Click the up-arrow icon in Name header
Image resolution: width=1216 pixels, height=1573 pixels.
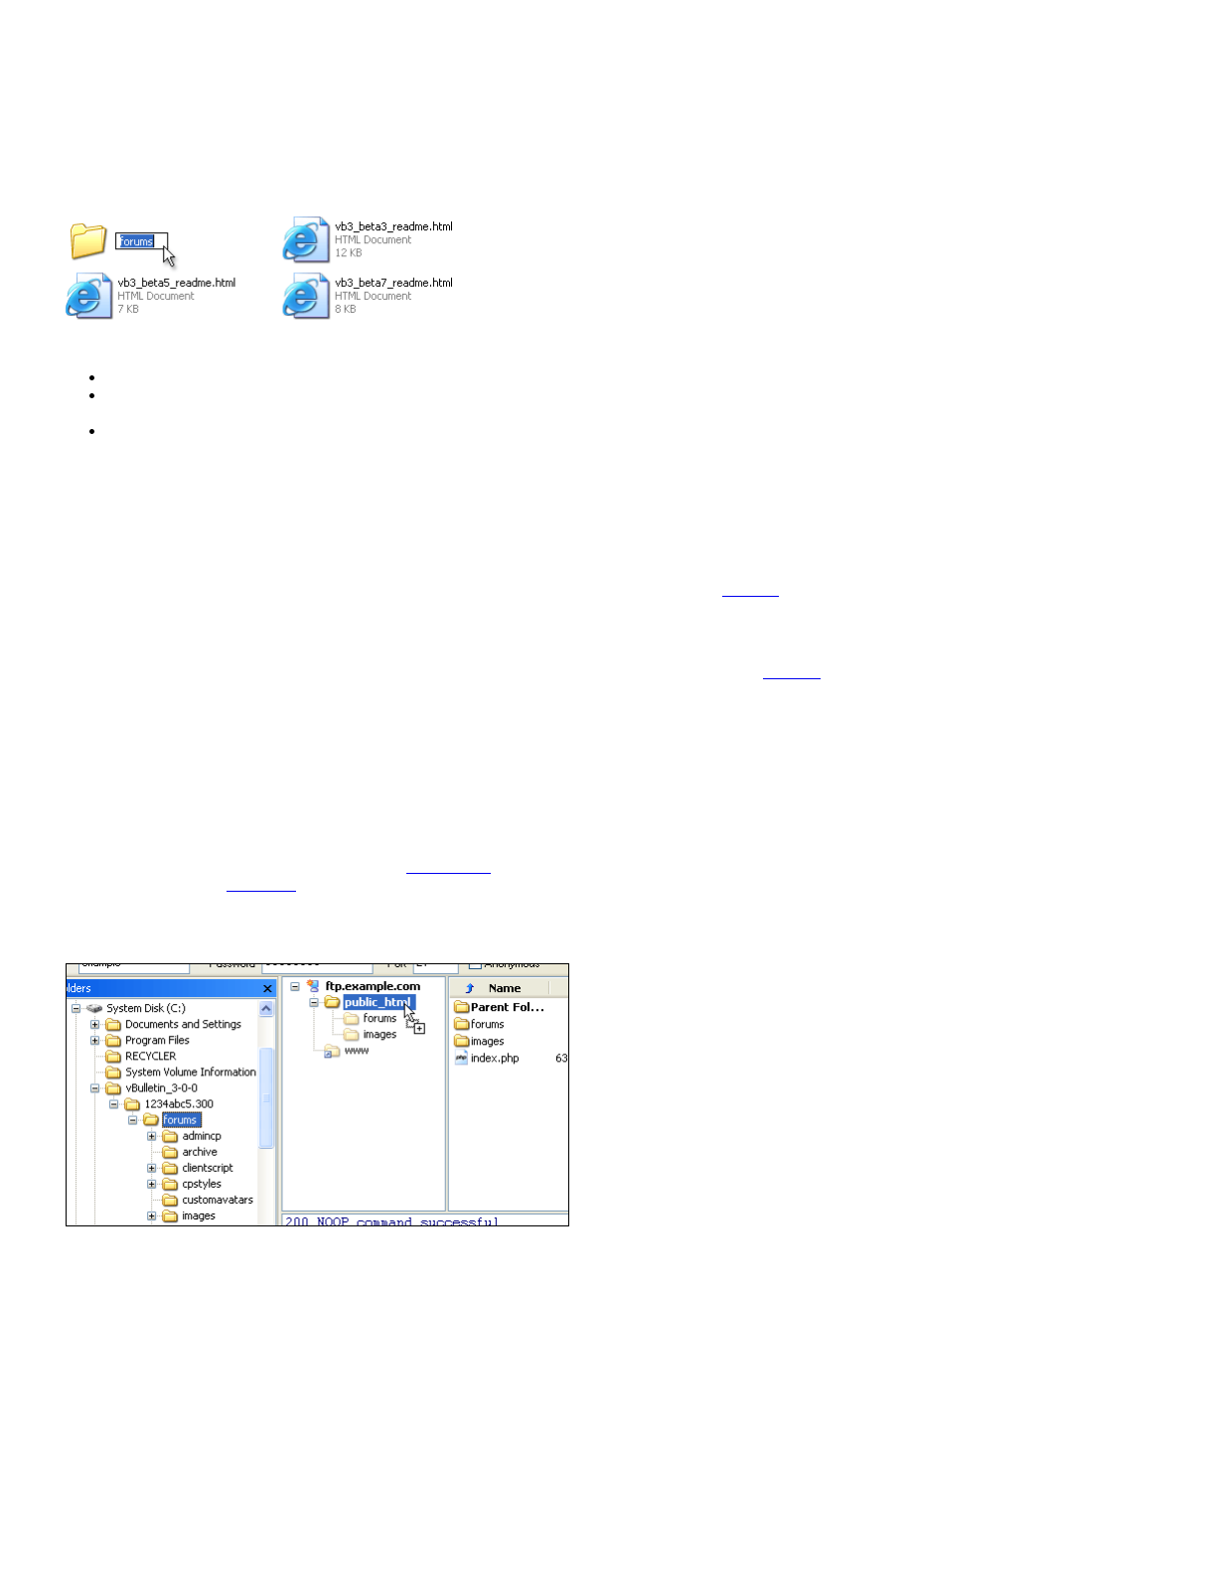point(469,988)
